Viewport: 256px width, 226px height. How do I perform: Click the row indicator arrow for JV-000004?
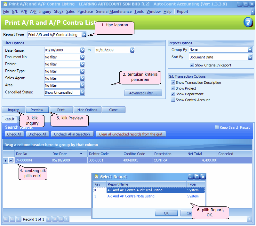5,160
